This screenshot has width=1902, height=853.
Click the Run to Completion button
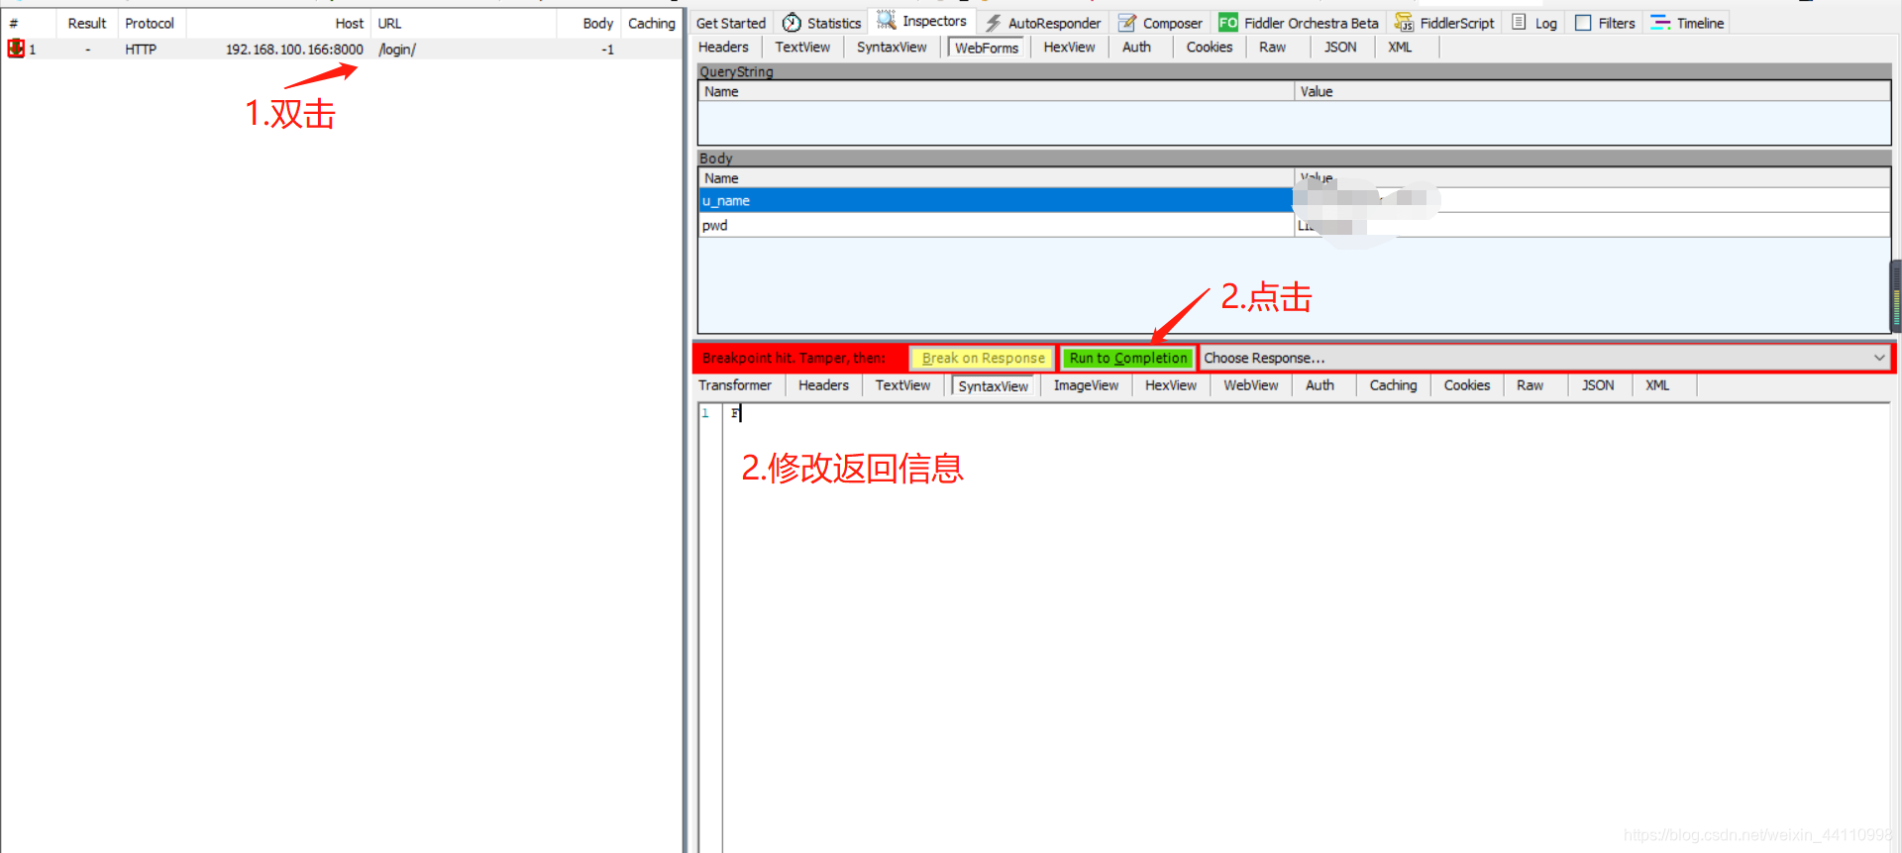tap(1127, 358)
